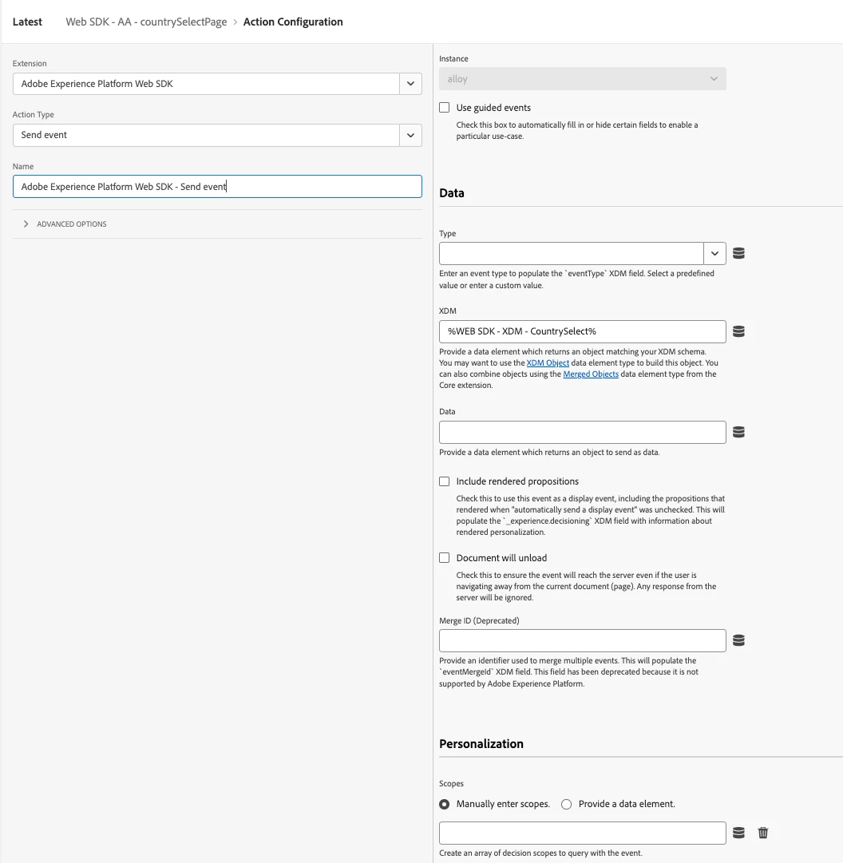Open data element picker for Data field
Image resolution: width=843 pixels, height=863 pixels.
pyautogui.click(x=738, y=432)
